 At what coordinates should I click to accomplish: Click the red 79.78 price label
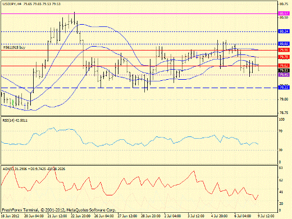(x=284, y=57)
